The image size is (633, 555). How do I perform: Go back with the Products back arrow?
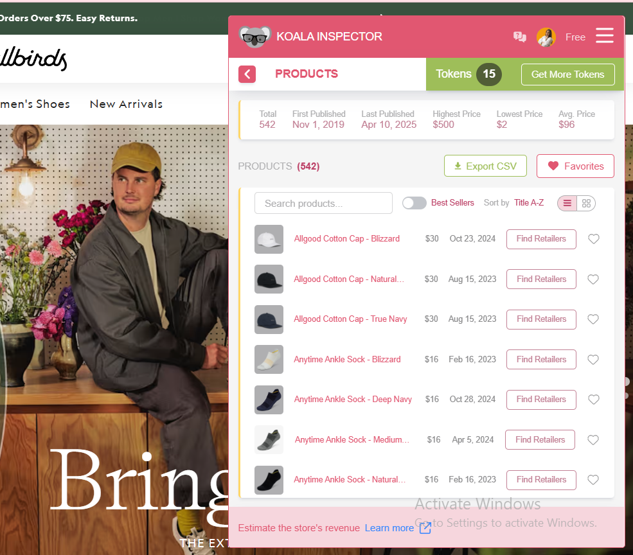(x=247, y=75)
